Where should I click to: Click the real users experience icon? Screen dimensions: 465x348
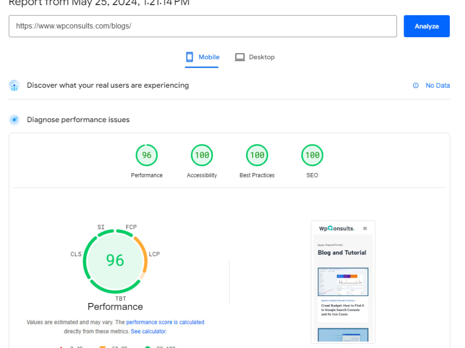[14, 85]
